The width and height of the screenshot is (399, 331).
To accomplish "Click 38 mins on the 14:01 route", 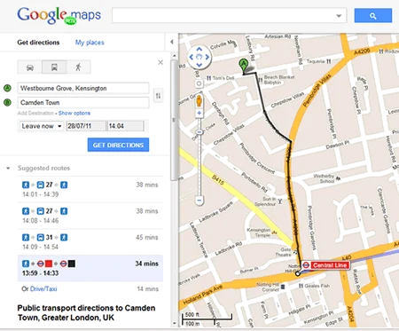I will click(x=147, y=185).
